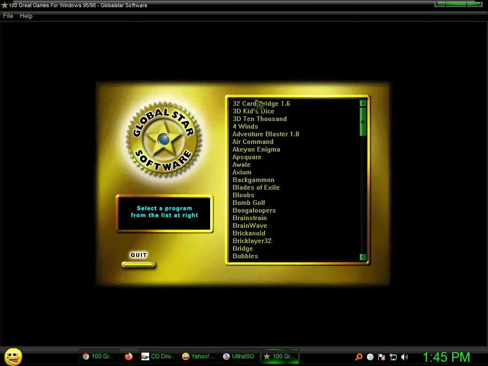Screen dimensions: 488x366
Task: Select Awale from the list
Action: click(x=241, y=164)
